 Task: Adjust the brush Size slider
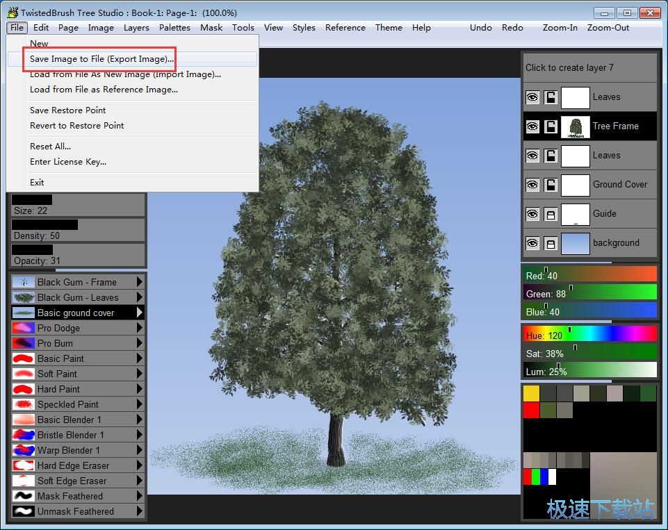tap(78, 206)
